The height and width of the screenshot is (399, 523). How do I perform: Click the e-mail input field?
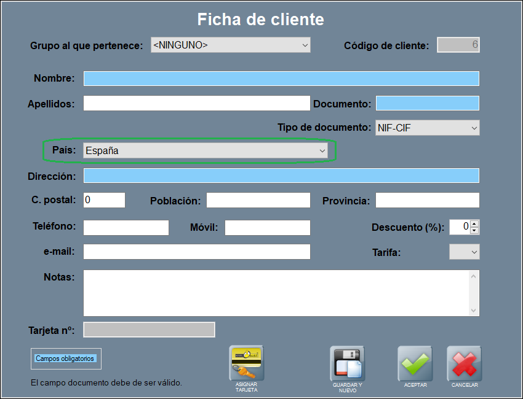196,252
